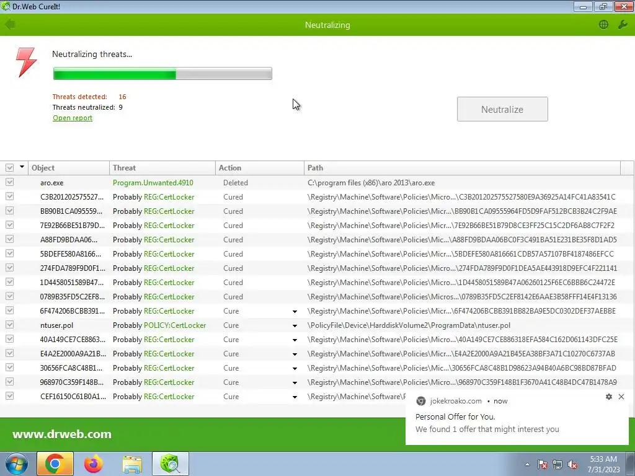Toggle checkbox for 6F474206BCBB391 row
The height and width of the screenshot is (476, 635).
point(10,311)
